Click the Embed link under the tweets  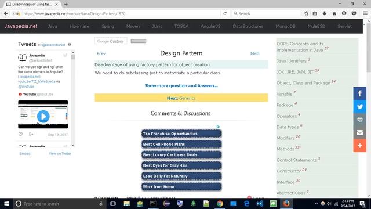point(25,153)
